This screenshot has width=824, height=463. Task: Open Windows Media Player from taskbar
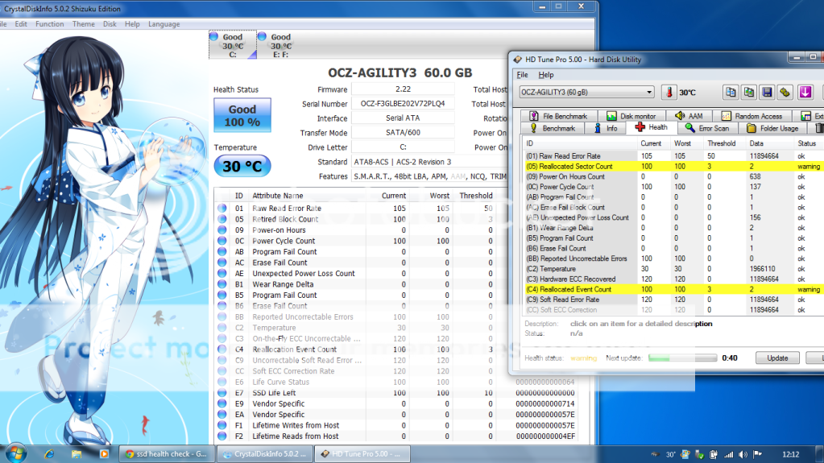tap(102, 453)
